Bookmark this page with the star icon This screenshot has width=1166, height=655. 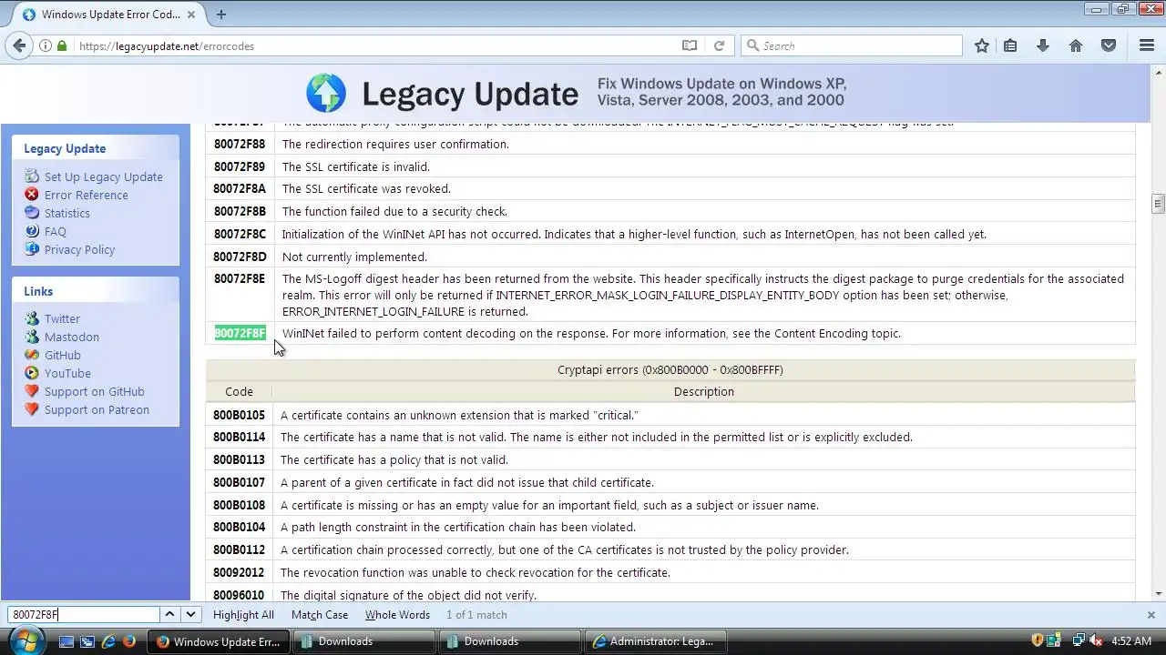pyautogui.click(x=981, y=45)
